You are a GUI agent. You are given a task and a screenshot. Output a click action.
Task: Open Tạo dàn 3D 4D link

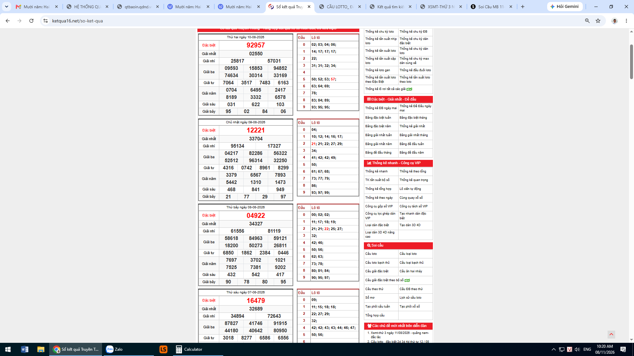coord(410,225)
